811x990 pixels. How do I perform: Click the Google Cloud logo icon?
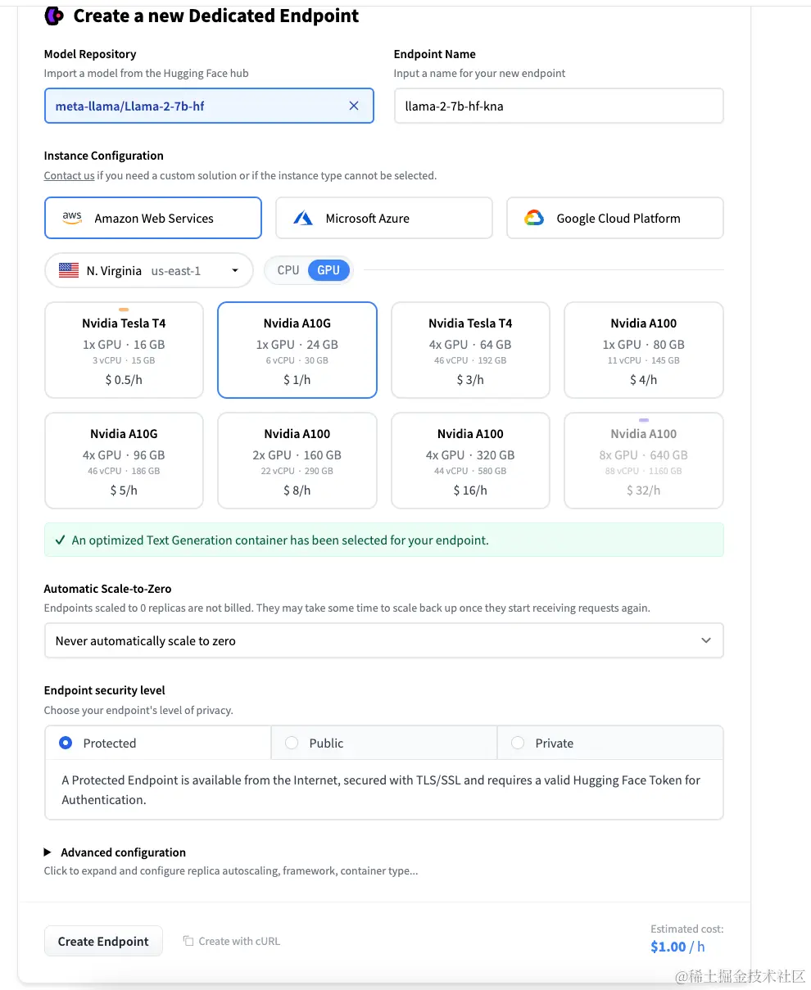[x=534, y=218]
